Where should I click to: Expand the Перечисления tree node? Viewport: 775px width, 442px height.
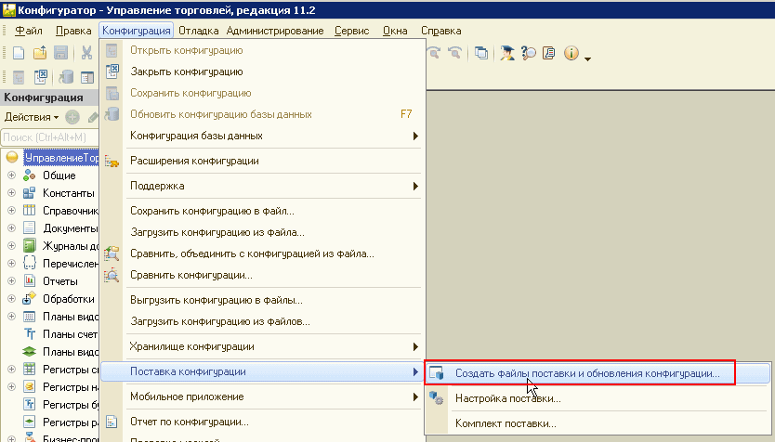(11, 264)
